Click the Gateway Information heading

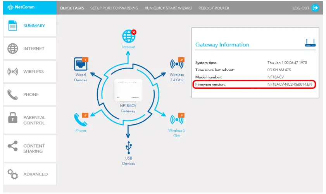[222, 45]
